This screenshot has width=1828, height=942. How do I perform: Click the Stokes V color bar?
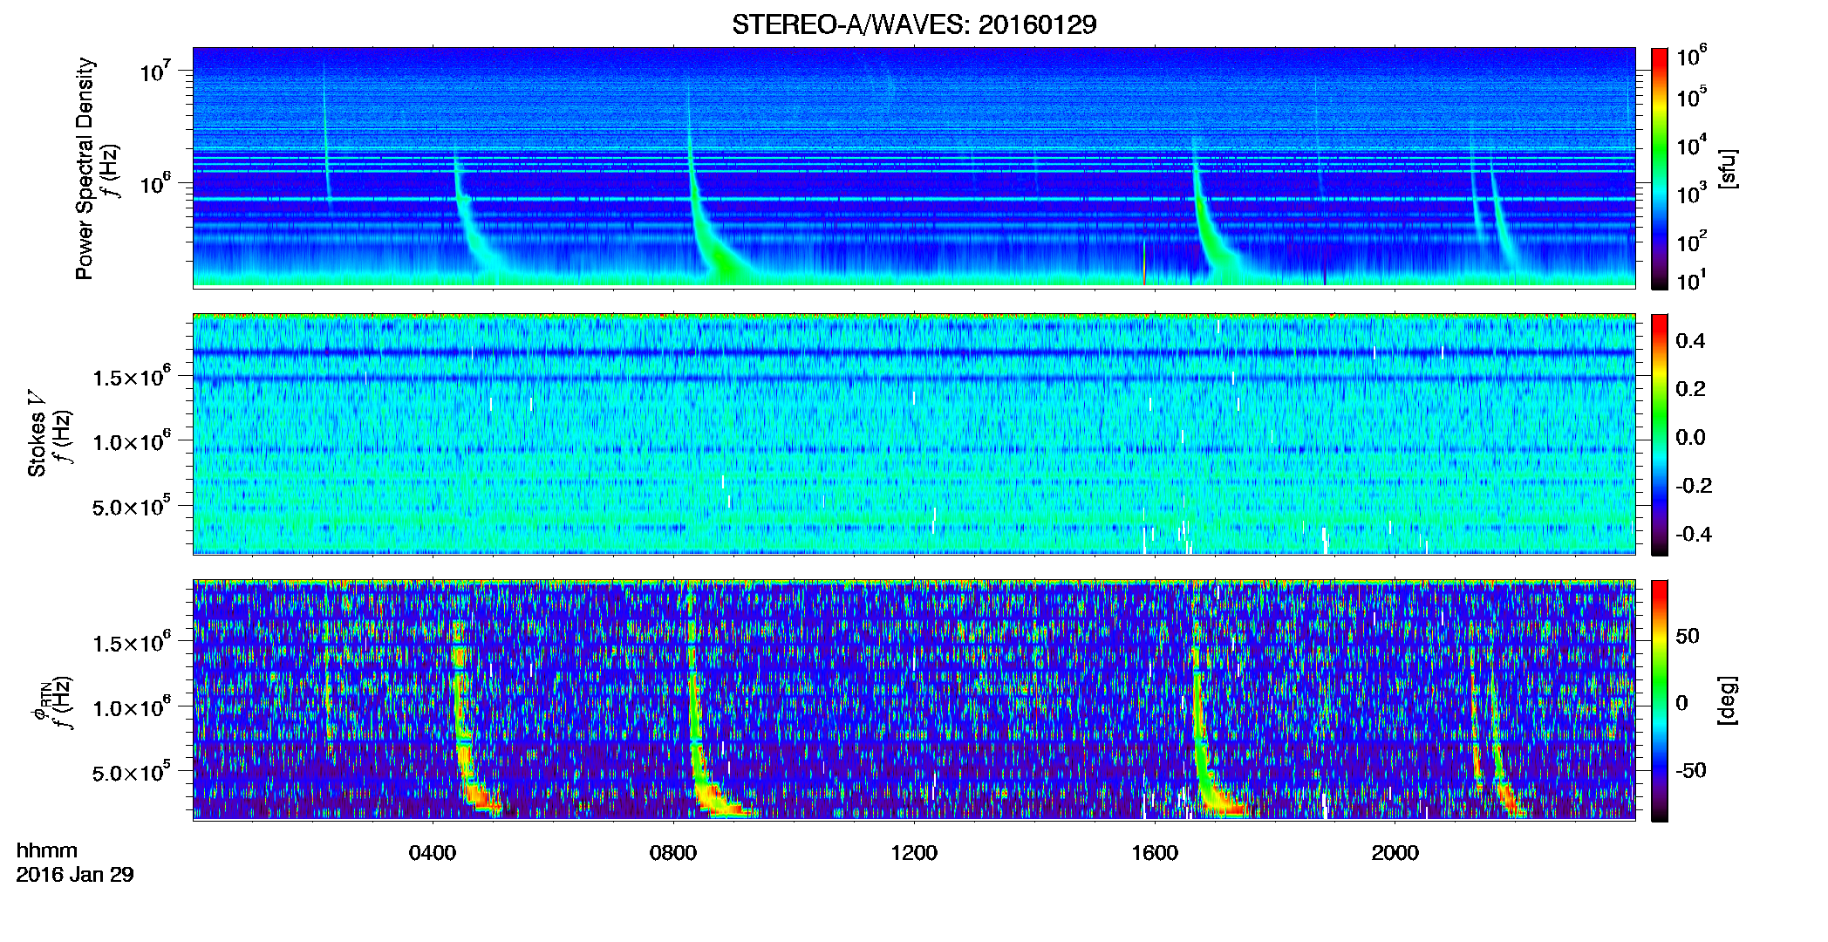click(1660, 434)
